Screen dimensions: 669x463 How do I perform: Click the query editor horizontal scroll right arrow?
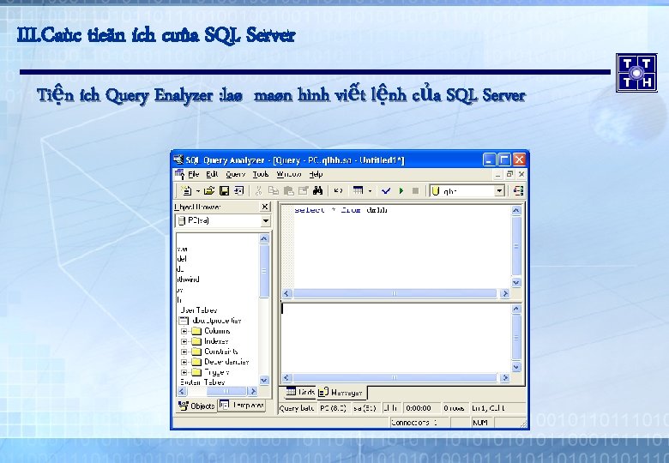point(505,293)
